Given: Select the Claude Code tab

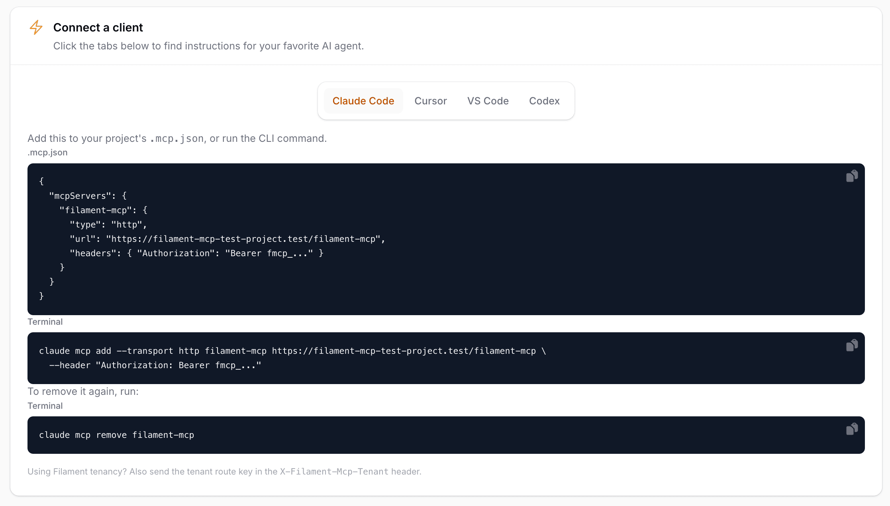Looking at the screenshot, I should pos(363,101).
